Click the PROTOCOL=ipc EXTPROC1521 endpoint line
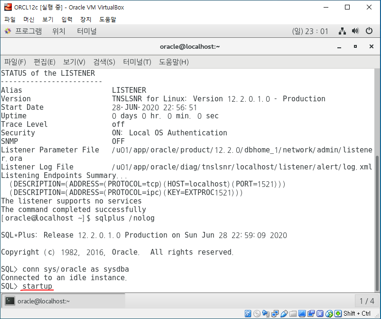The image size is (381, 319). (x=126, y=192)
